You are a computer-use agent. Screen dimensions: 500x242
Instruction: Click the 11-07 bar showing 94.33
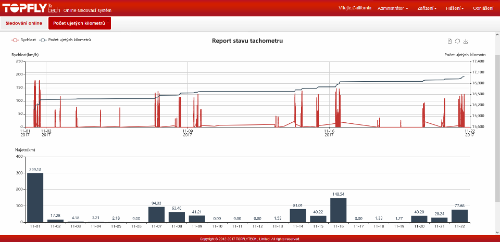click(156, 214)
